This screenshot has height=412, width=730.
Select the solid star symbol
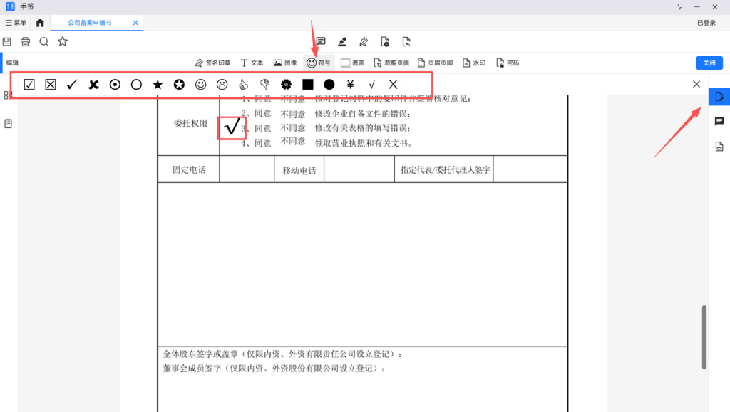click(158, 84)
